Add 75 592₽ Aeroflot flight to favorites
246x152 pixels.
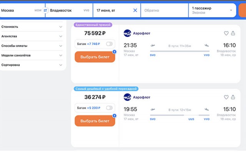[x=226, y=33]
